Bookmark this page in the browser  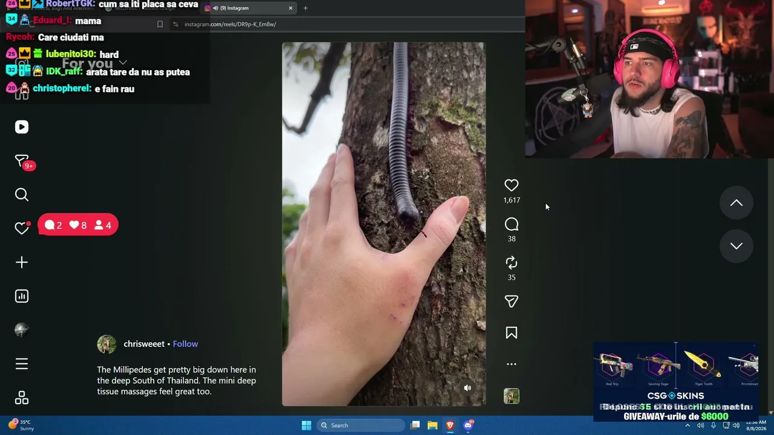[x=160, y=24]
